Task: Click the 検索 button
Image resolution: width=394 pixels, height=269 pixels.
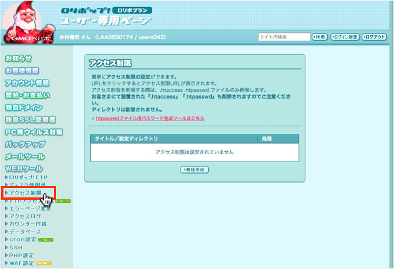Action: coord(319,37)
